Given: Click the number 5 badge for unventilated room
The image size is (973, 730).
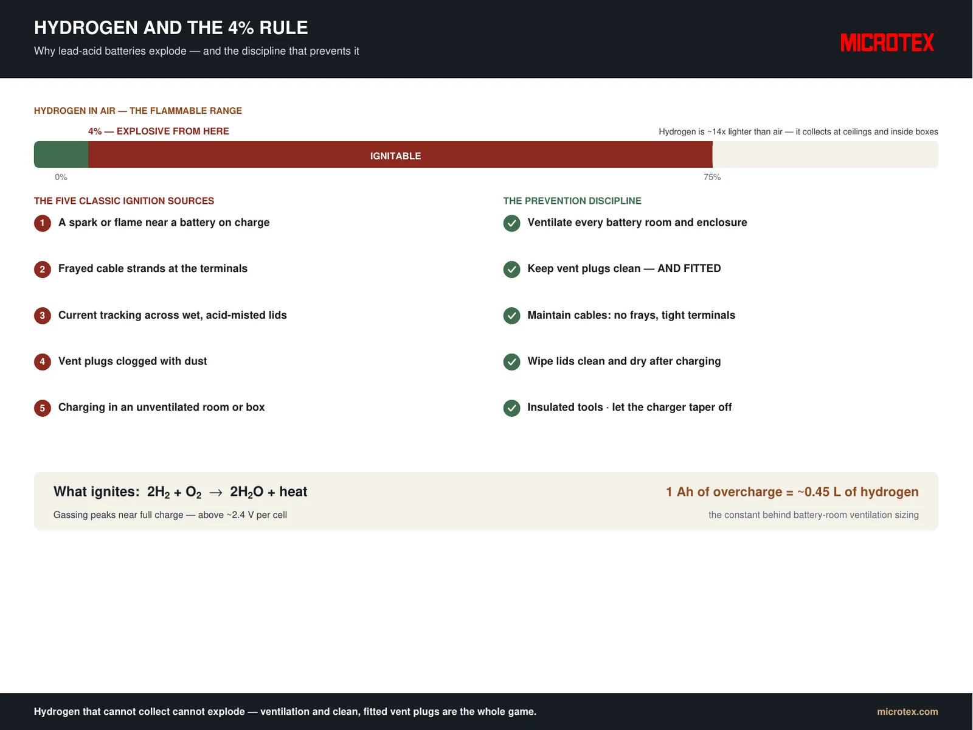Looking at the screenshot, I should (x=43, y=408).
